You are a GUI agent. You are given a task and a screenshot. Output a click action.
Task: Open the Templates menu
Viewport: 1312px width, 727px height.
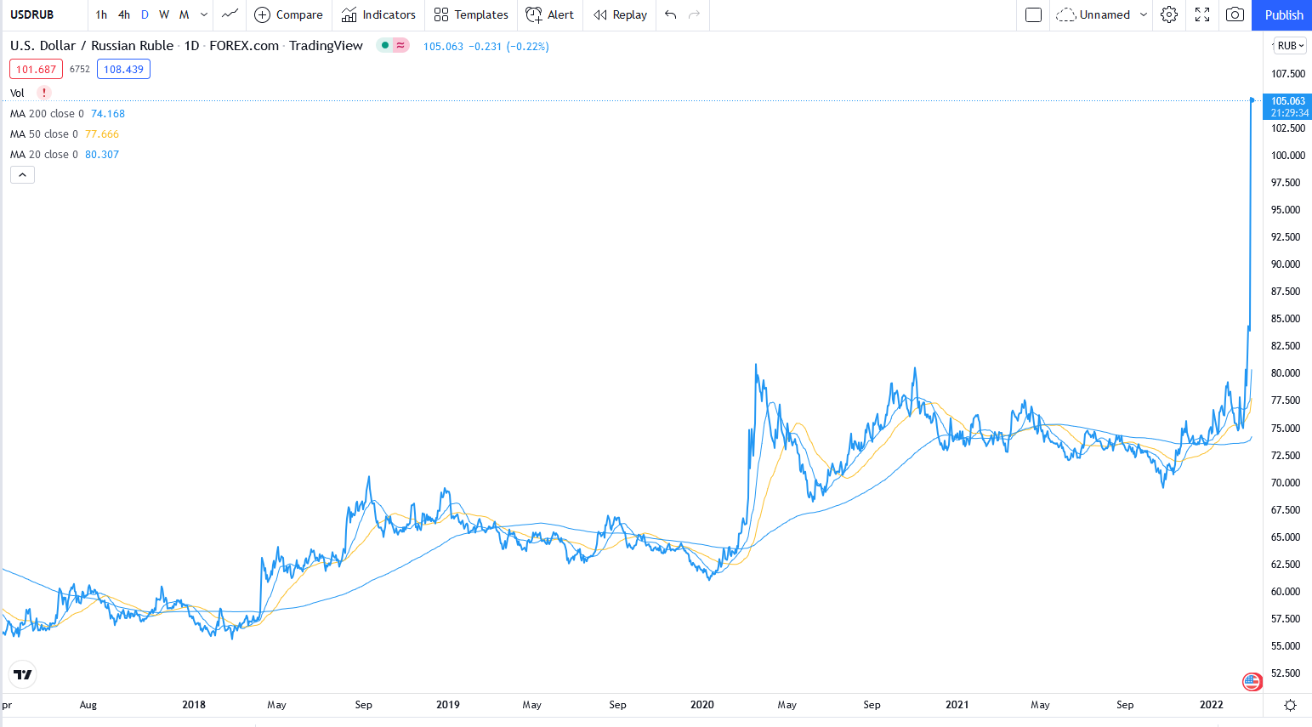[x=471, y=14]
